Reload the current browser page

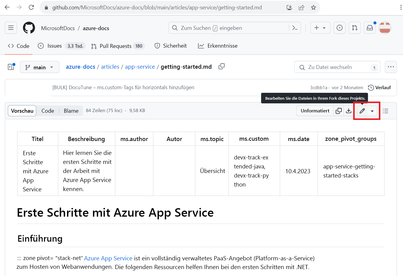point(31,7)
